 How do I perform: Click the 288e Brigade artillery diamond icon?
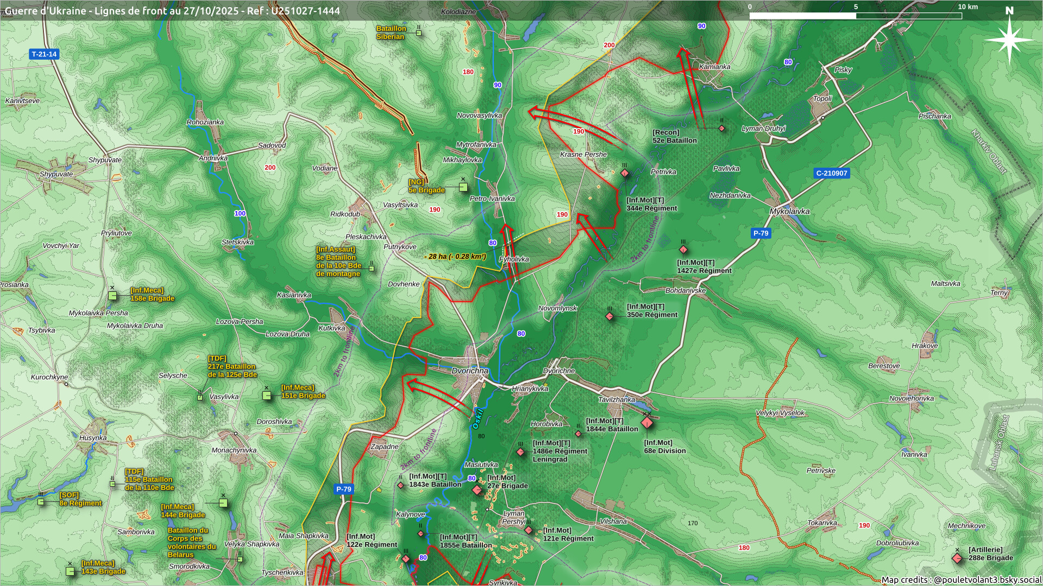[957, 558]
